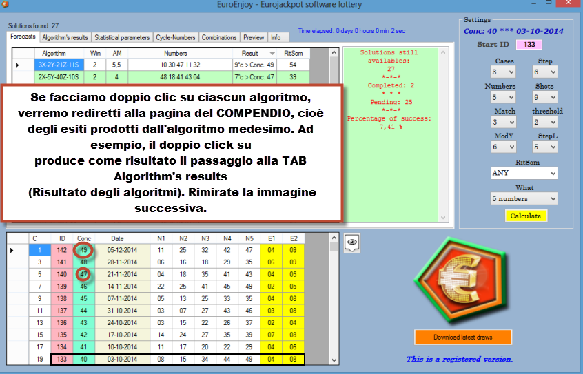Expand the Cases dropdown

point(504,72)
